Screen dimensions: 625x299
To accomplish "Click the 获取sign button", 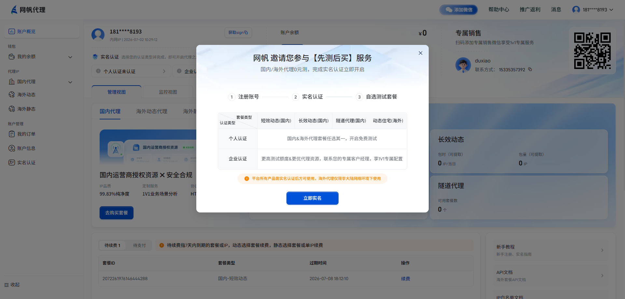I will (x=238, y=33).
